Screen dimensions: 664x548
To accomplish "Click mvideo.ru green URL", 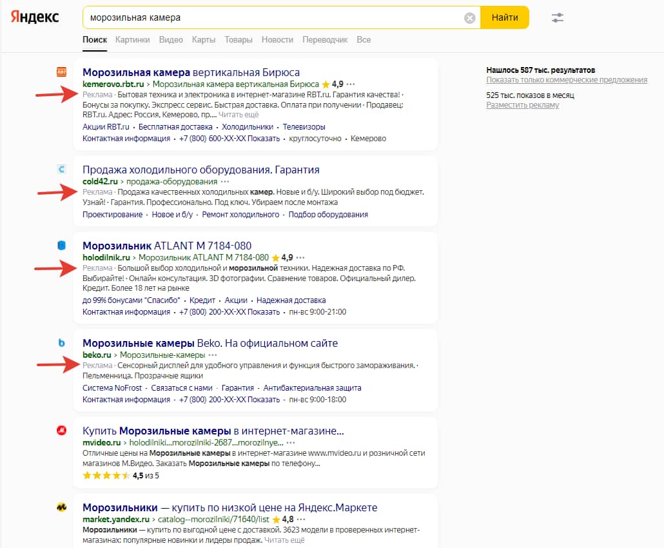I will pyautogui.click(x=102, y=442).
